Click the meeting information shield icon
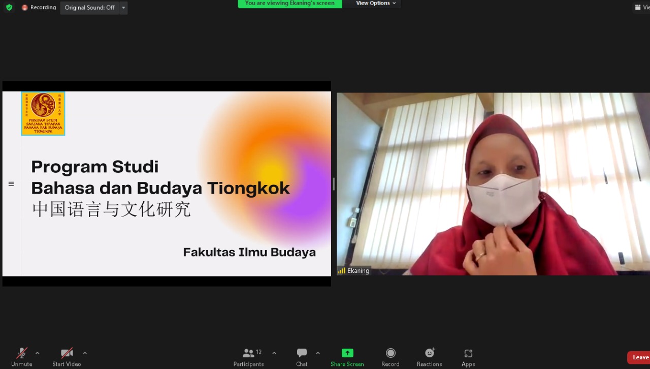This screenshot has height=369, width=650. pyautogui.click(x=8, y=8)
